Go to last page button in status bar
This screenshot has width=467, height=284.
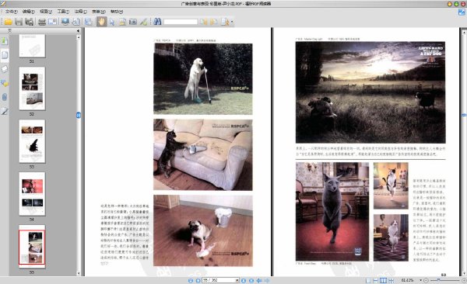[x=251, y=280]
